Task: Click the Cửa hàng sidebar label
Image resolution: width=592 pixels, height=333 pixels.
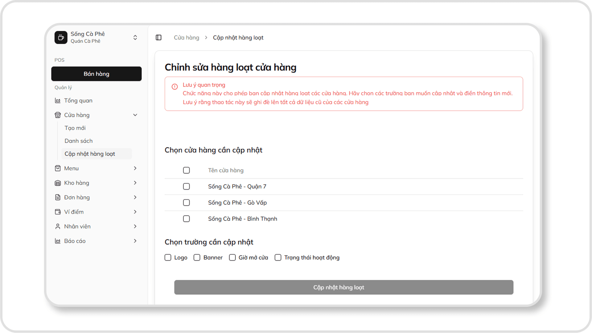Action: click(x=77, y=115)
